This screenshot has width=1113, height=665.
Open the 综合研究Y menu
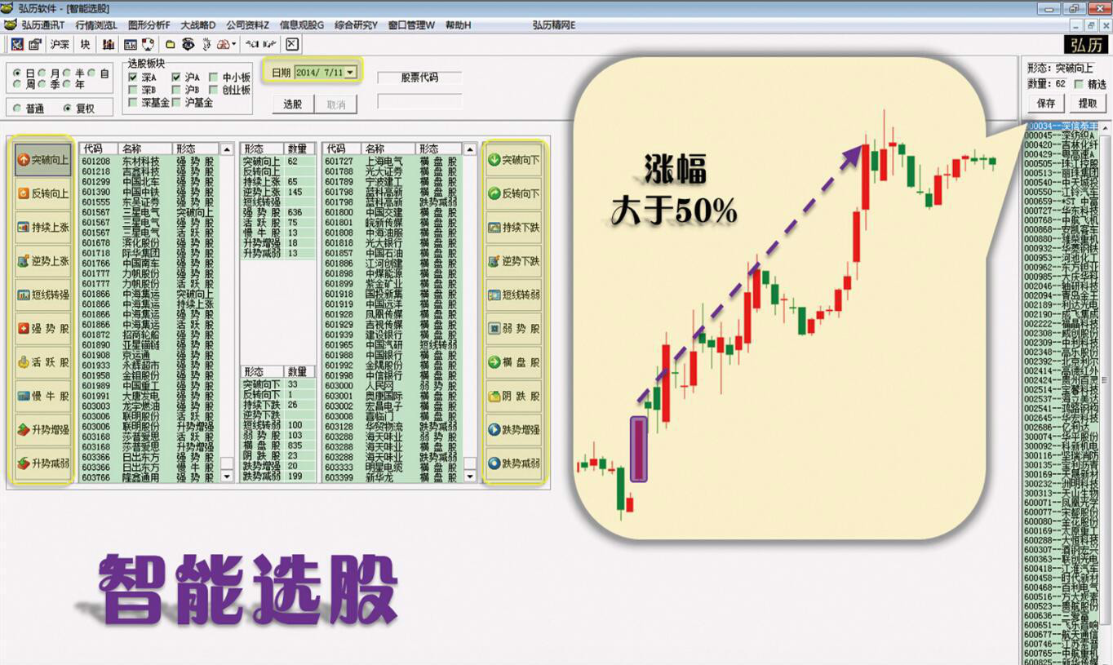[x=356, y=25]
